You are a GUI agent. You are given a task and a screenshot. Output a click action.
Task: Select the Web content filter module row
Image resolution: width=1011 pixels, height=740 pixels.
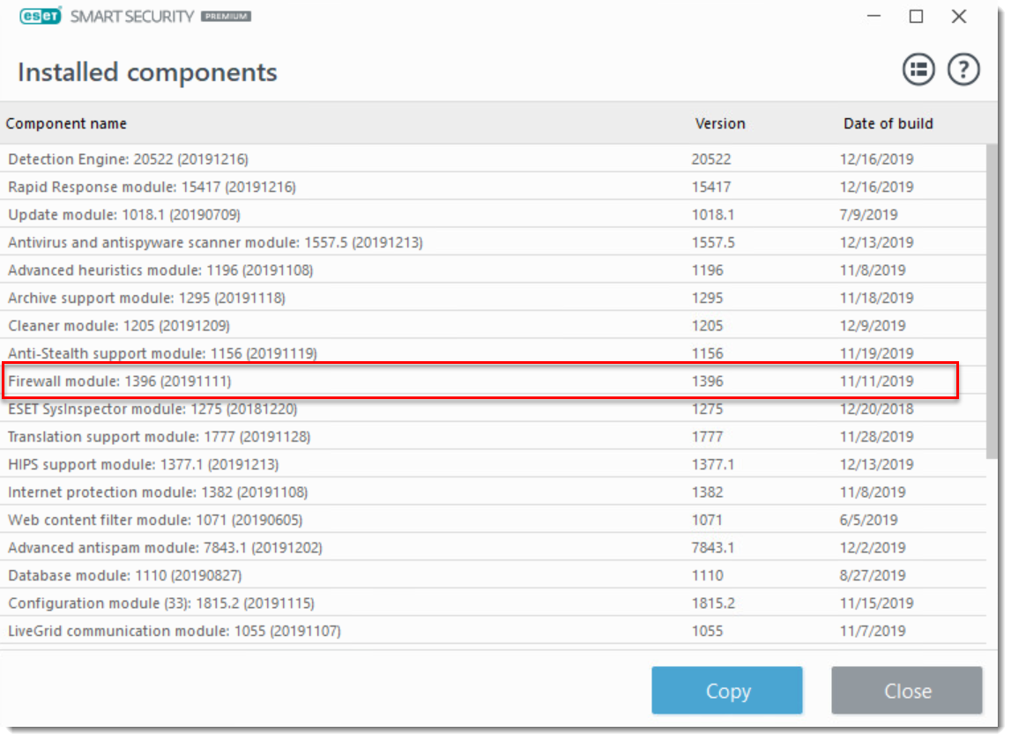494,519
